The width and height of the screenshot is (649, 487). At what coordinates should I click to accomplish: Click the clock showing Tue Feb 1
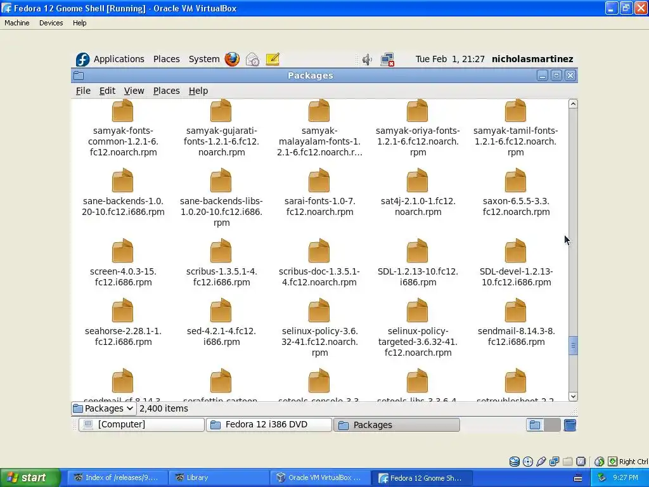pyautogui.click(x=450, y=59)
